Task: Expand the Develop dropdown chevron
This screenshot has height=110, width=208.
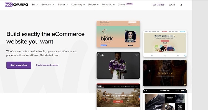Action: click(98, 5)
